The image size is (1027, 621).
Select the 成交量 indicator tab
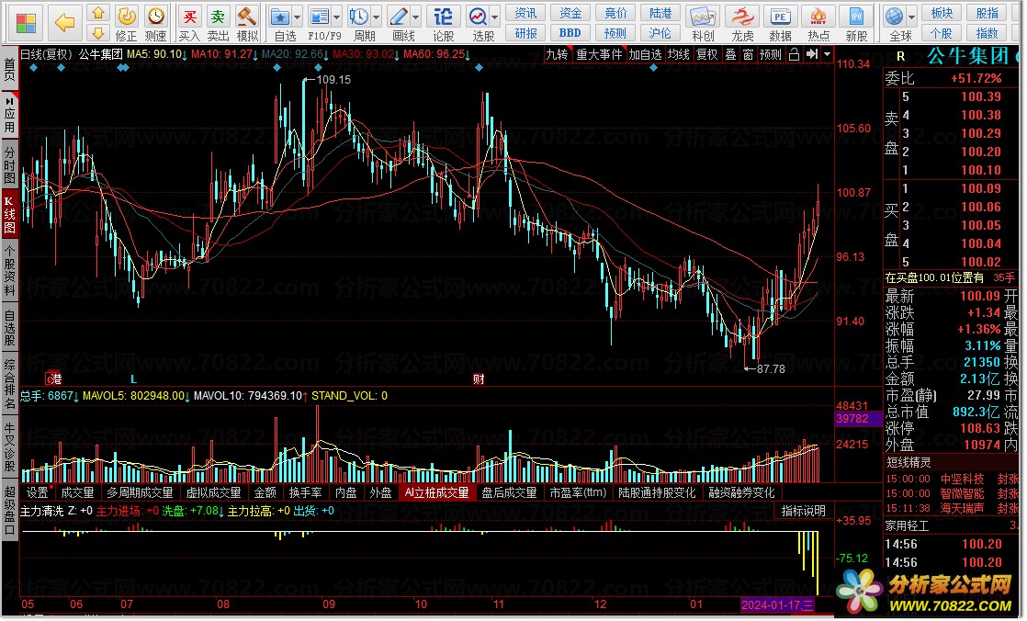pyautogui.click(x=77, y=492)
